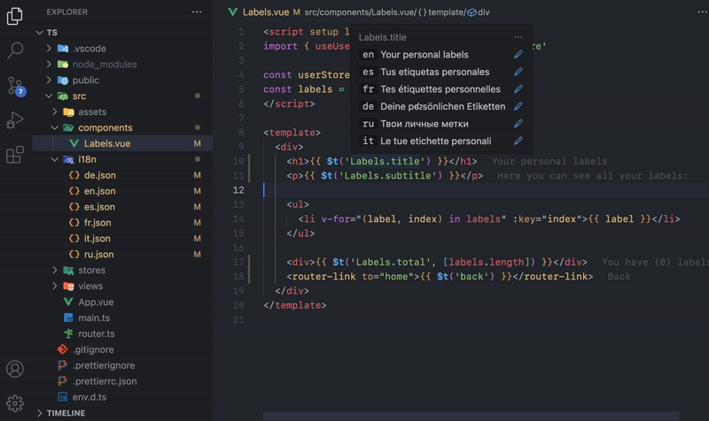Screen dimensions: 709x421
Task: Click the inline 'Back' translation hint
Action: coord(619,277)
